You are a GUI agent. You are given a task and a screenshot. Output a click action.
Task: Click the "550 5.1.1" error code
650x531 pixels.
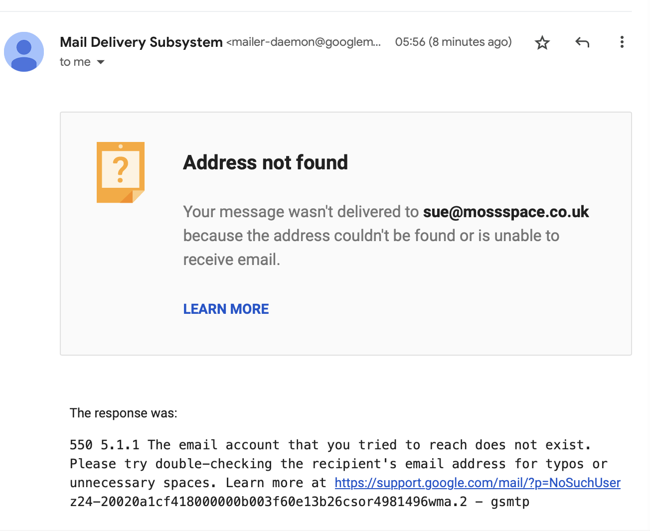[104, 445]
